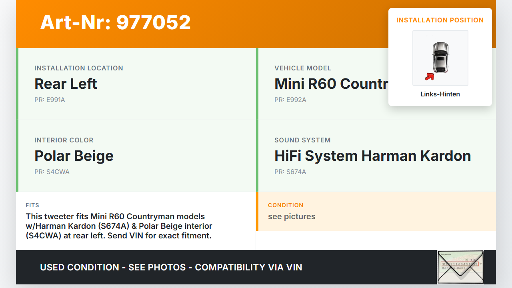
Task: Select the Art-Nr: 977052 title
Action: tap(116, 22)
